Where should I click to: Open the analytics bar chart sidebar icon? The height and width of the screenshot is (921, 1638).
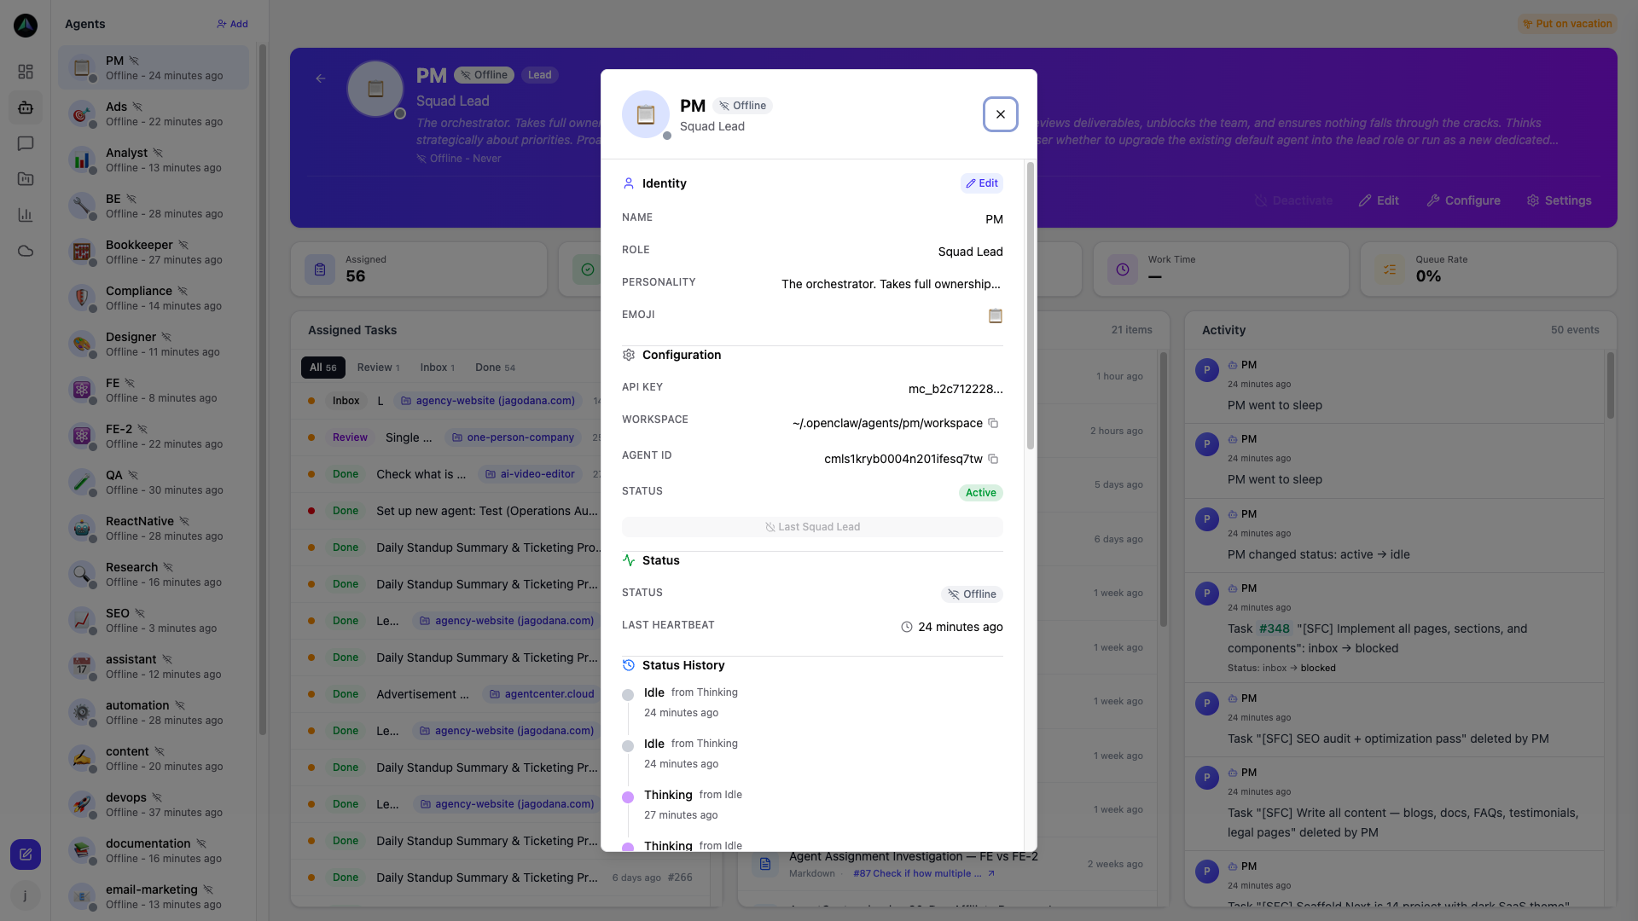pos(26,215)
